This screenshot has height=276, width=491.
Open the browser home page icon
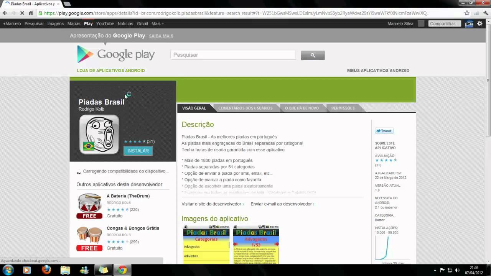(x=31, y=13)
